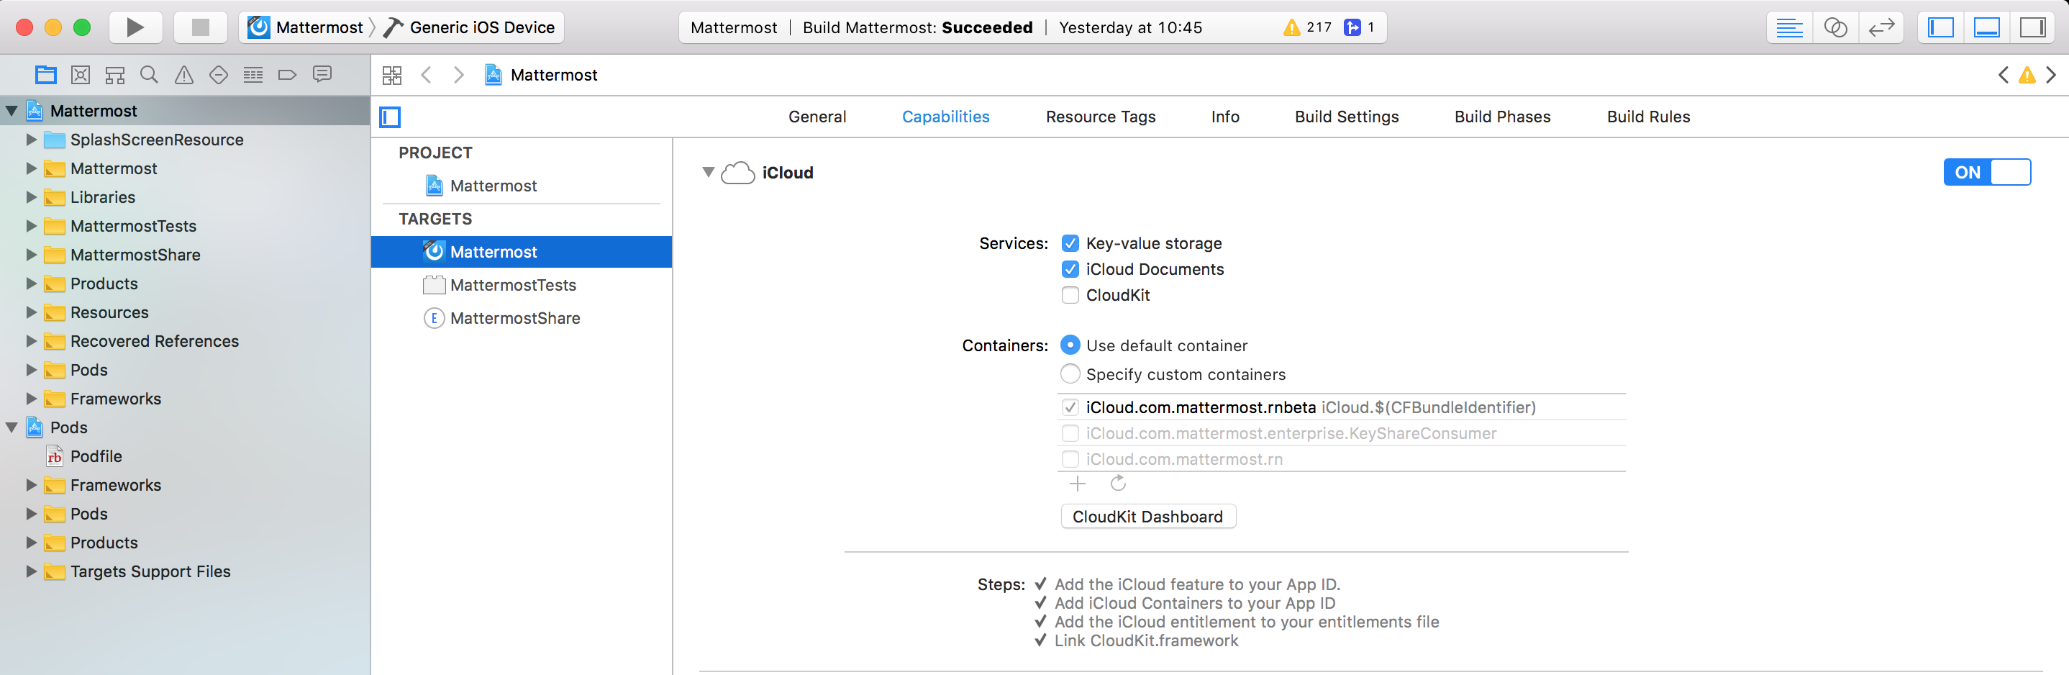
Task: Click the Stop button in toolbar
Action: (x=200, y=27)
